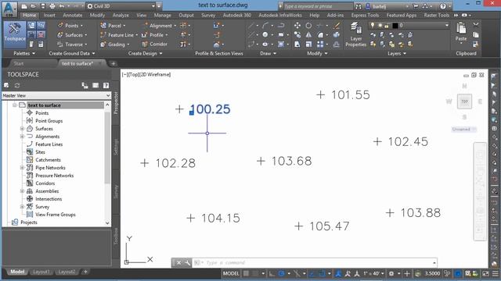Image resolution: width=501 pixels, height=281 pixels.
Task: Click the Parcel tool icon
Action: click(x=103, y=26)
